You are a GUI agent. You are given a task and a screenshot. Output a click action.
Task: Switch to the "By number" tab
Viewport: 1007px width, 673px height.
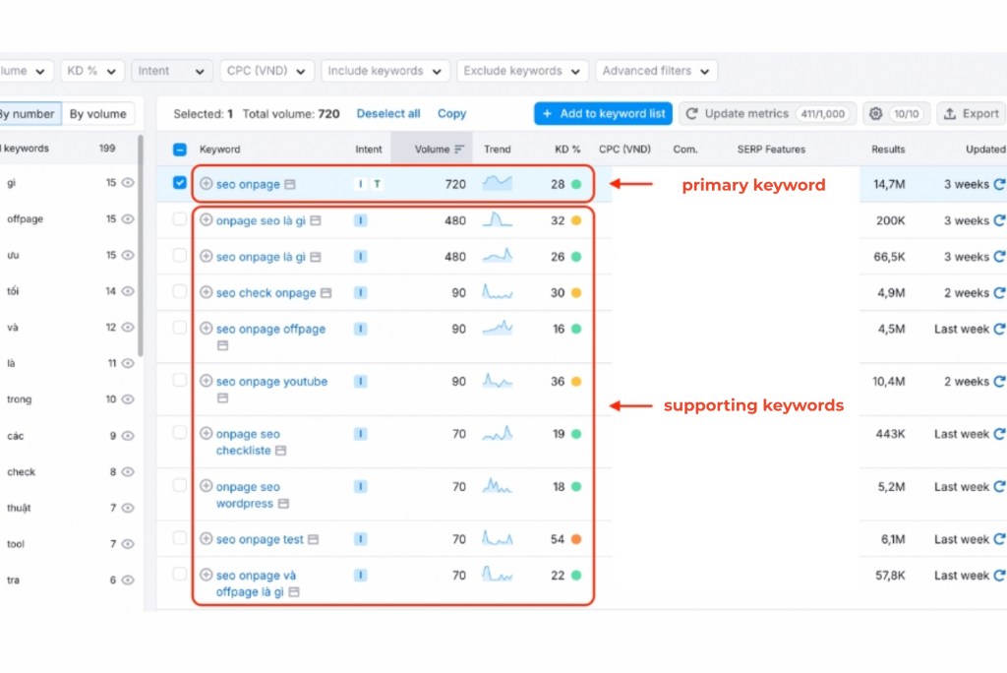click(x=30, y=113)
